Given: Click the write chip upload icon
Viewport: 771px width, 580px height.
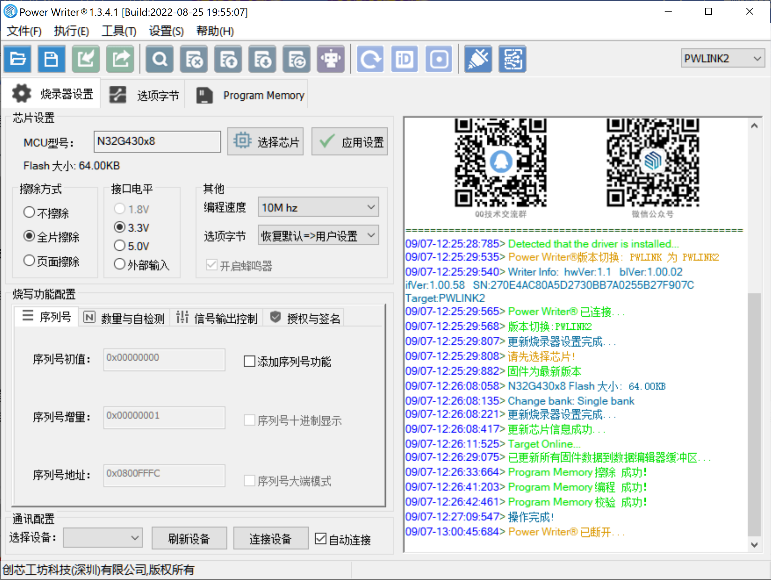Looking at the screenshot, I should [x=228, y=59].
